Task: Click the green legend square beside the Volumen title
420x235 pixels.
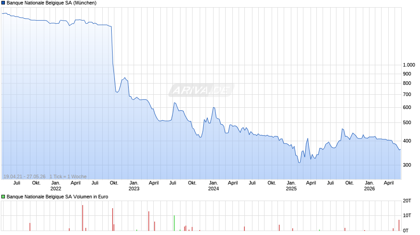Action: (3, 197)
